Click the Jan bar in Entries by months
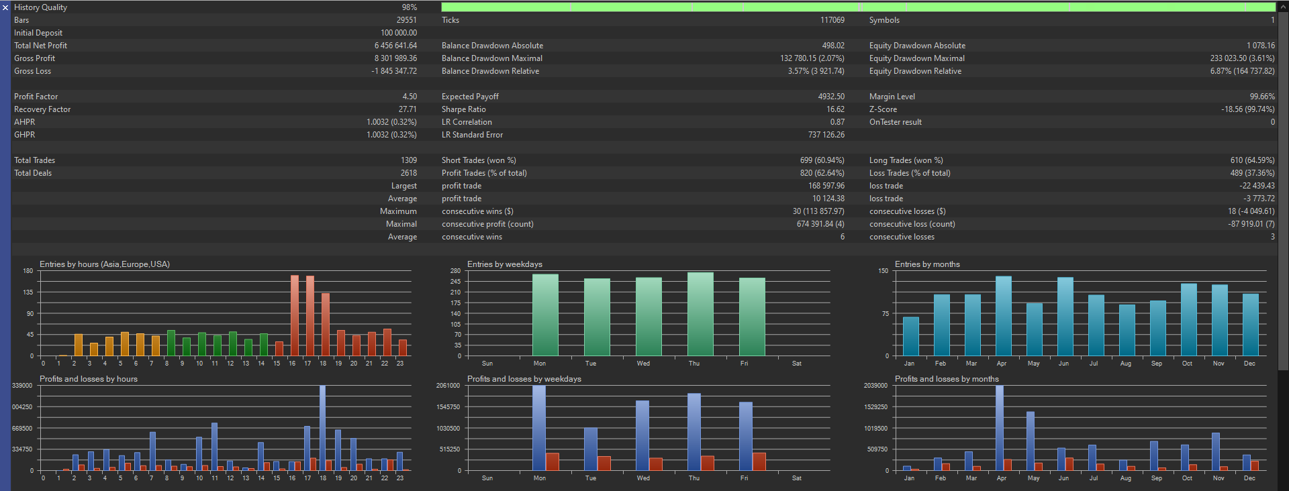Viewport: 1289px width, 491px height. [911, 336]
